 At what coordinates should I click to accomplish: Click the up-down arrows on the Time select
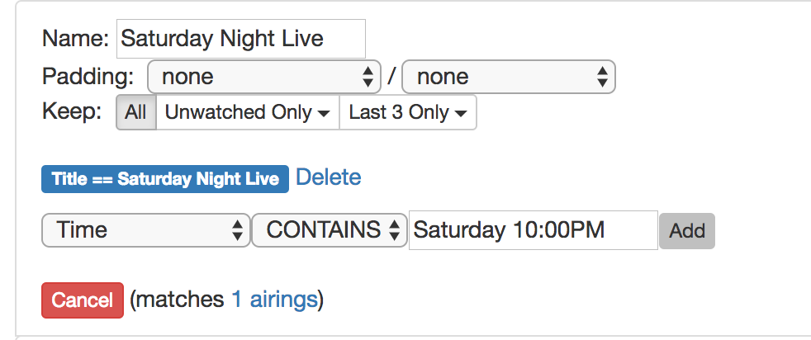pyautogui.click(x=238, y=230)
